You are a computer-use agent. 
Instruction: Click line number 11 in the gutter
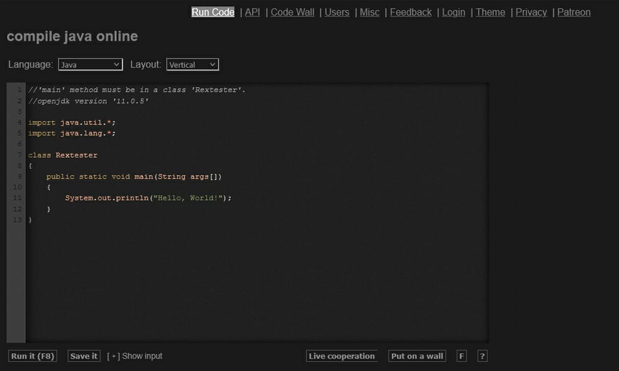17,198
